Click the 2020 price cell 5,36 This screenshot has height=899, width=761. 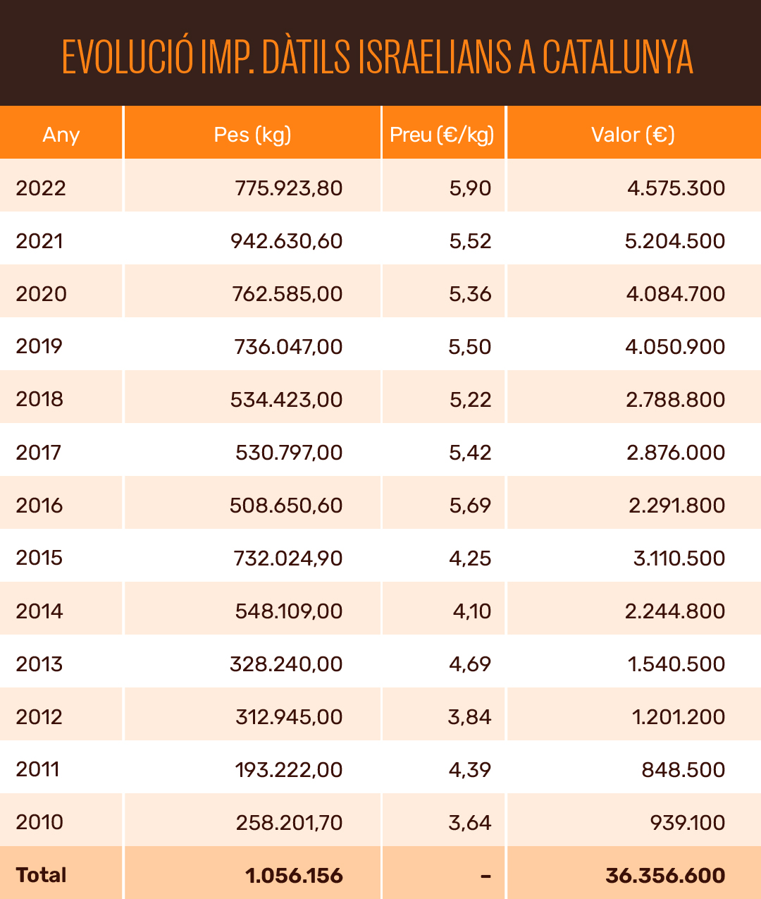[x=470, y=294]
